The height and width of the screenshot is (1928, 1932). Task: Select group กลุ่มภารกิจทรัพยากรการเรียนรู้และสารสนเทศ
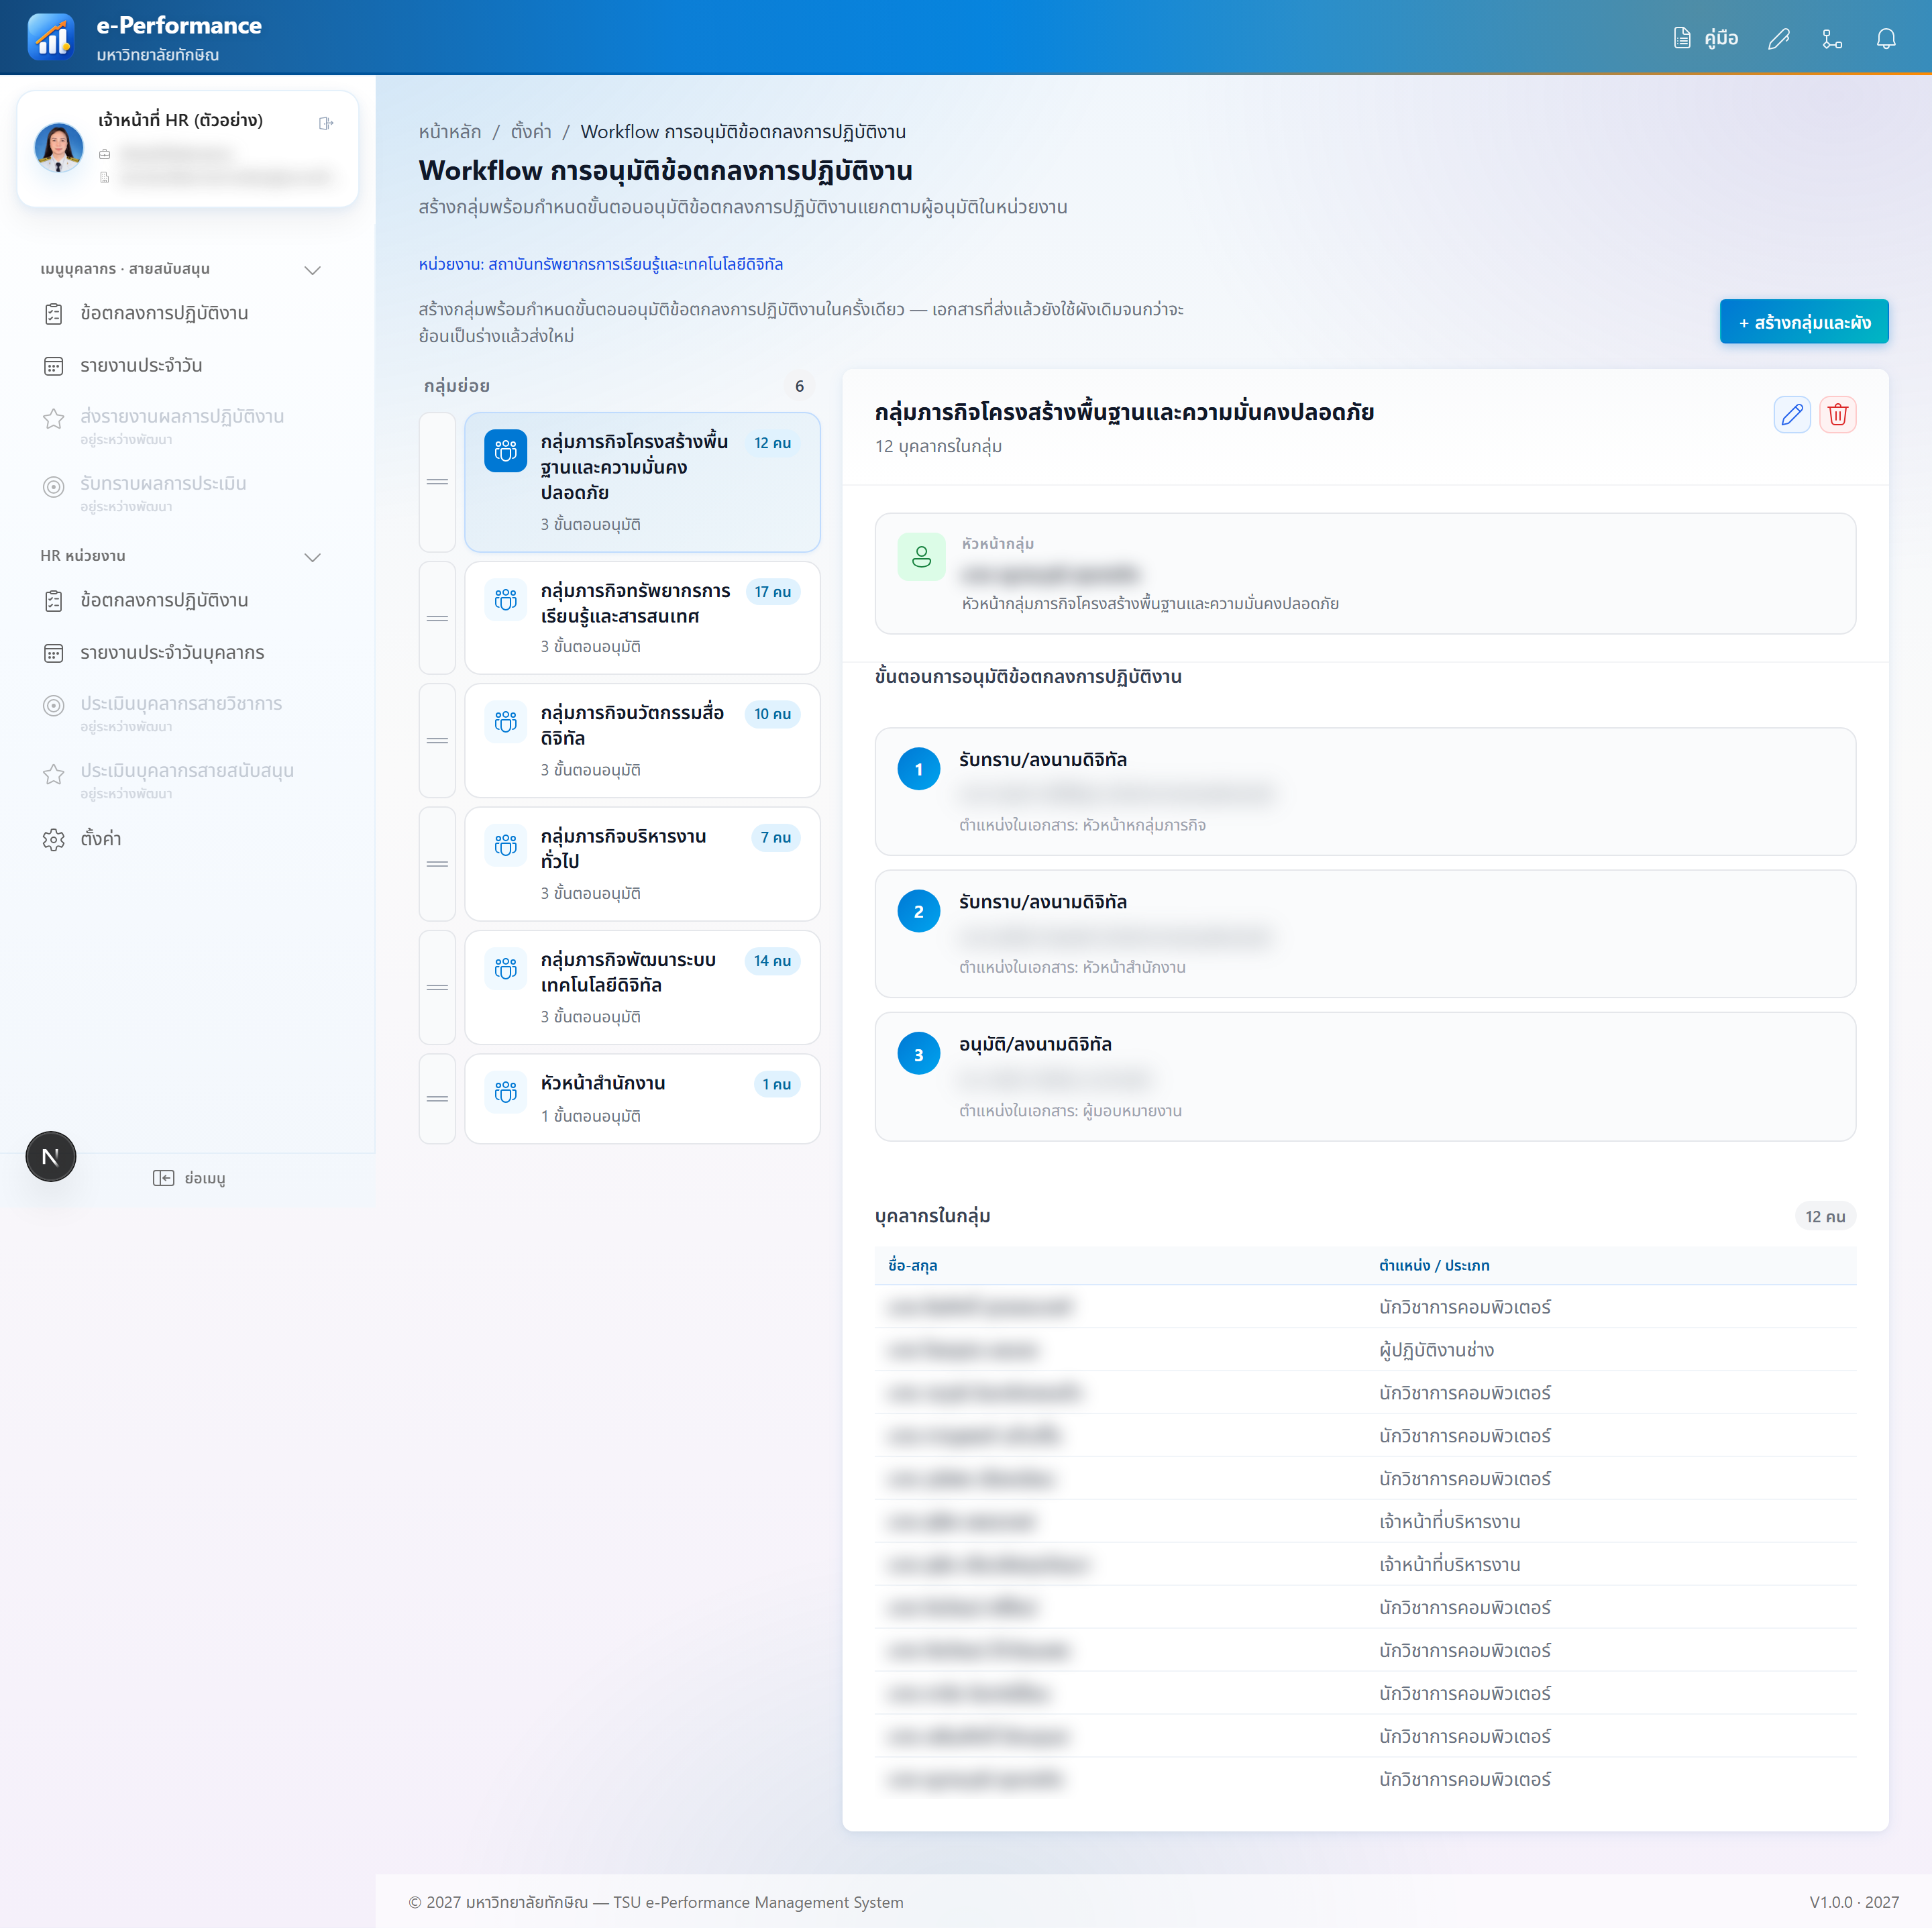click(642, 618)
